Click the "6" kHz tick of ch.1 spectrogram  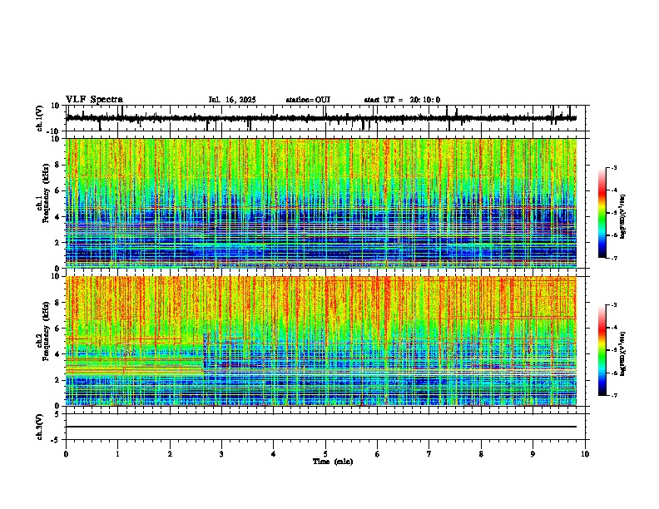pos(58,190)
